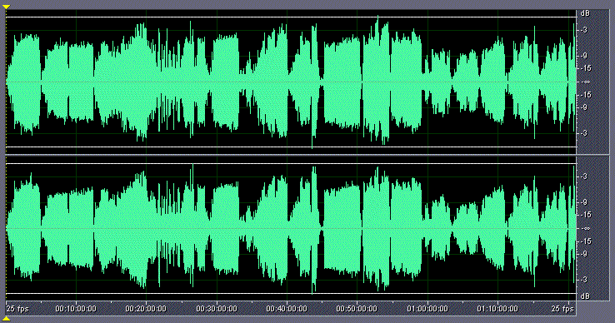Click the left 25 fps ruler label
The height and width of the screenshot is (323, 615).
click(18, 309)
